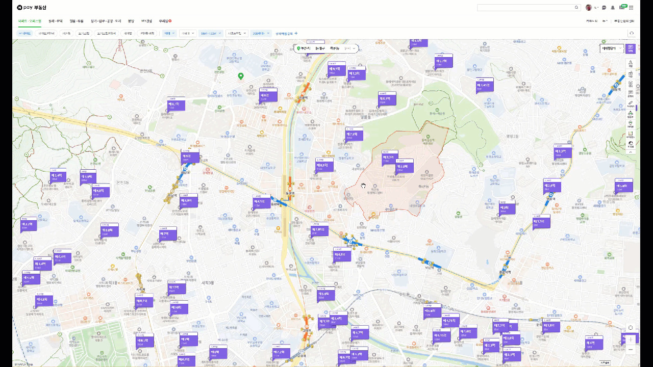The image size is (653, 367).
Task: Switch to the 빌라·주택 tab
Action: point(56,21)
